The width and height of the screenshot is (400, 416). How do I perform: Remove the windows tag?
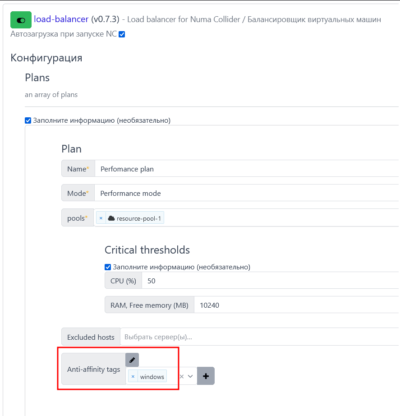[x=133, y=376]
